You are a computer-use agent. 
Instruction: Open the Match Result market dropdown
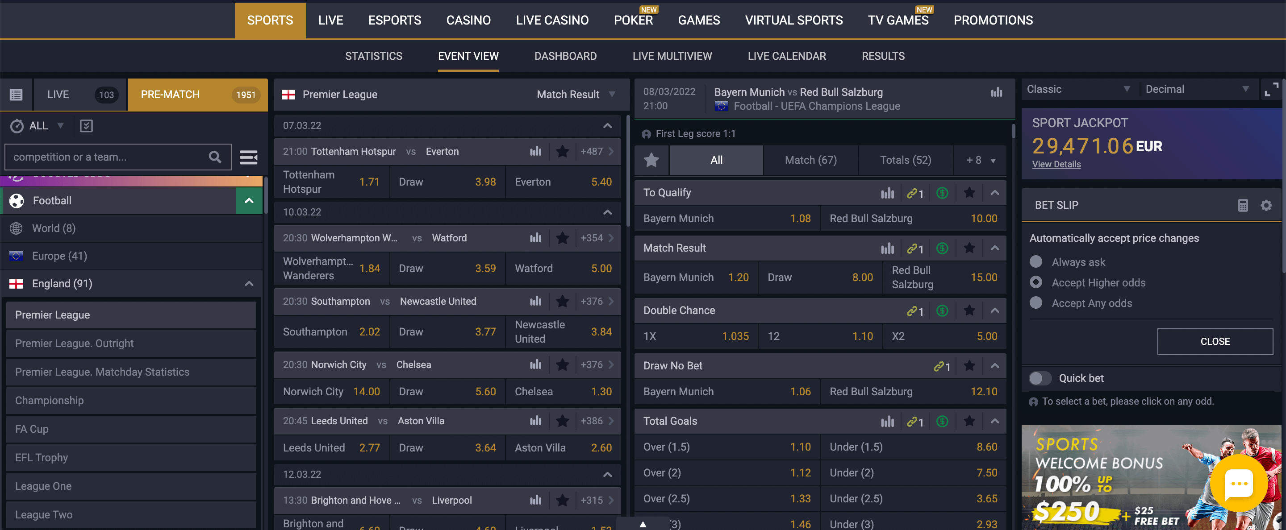[575, 95]
